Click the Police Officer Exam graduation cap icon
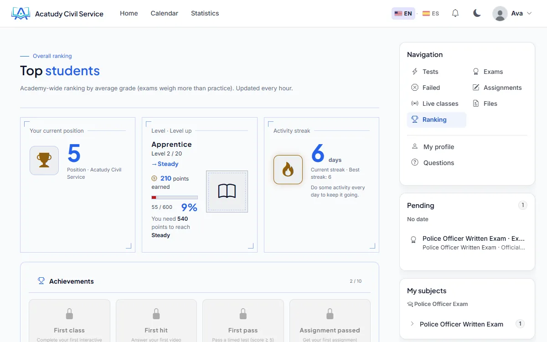Screen dimensions: 547x342 tap(410, 304)
